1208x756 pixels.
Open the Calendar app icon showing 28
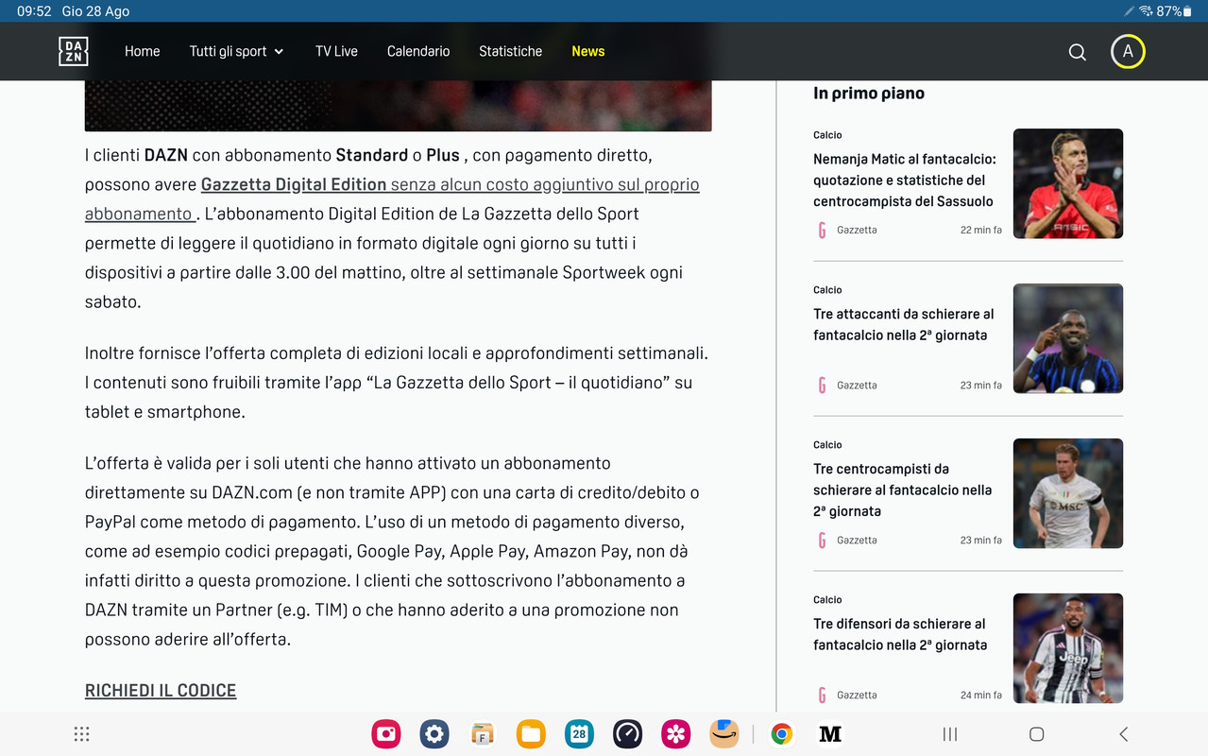(579, 734)
